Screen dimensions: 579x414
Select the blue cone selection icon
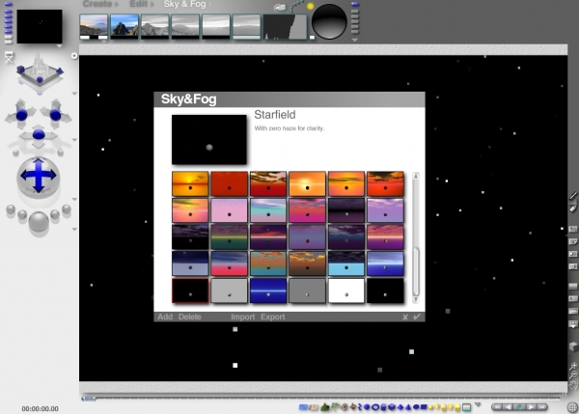[x=408, y=407]
